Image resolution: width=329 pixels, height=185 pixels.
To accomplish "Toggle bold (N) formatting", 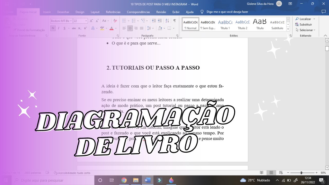I will 53,28.
